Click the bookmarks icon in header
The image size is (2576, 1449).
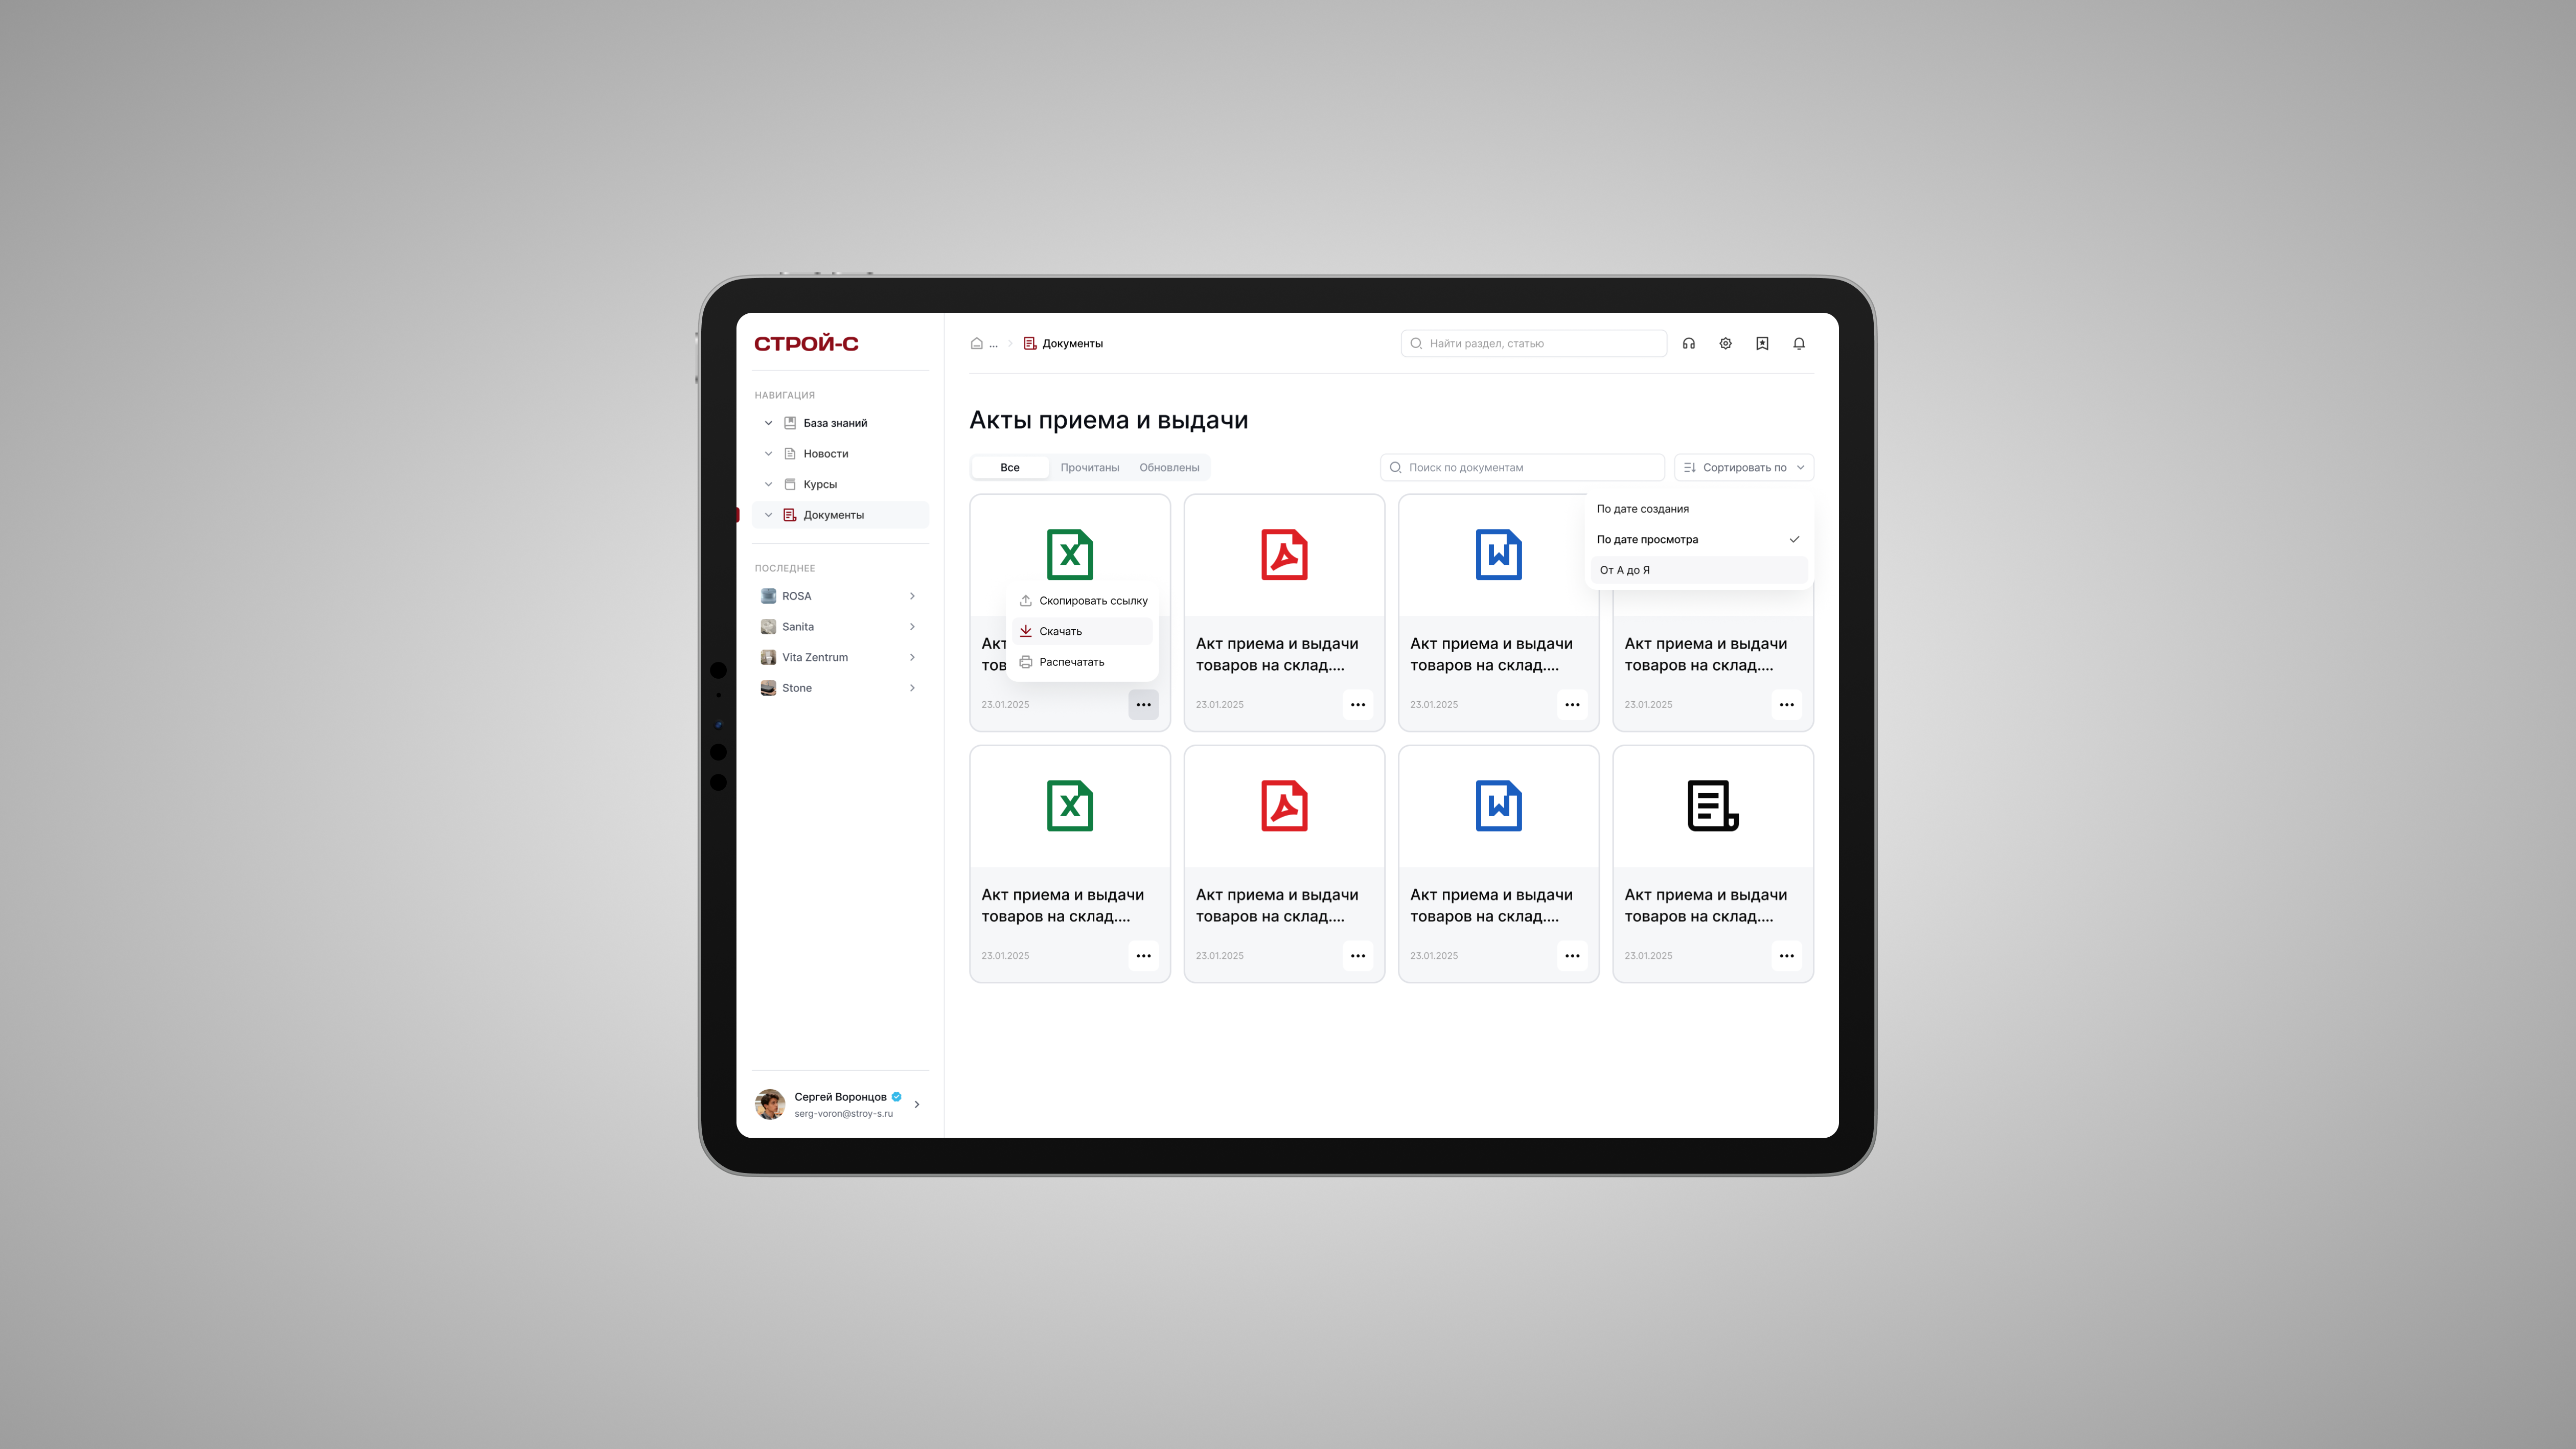[x=1762, y=343]
